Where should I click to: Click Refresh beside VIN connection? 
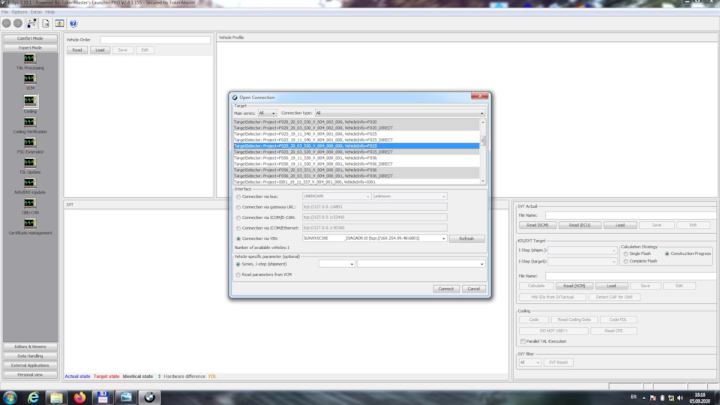(x=466, y=238)
